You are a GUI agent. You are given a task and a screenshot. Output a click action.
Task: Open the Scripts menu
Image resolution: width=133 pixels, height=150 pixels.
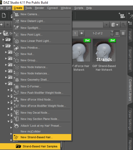(79, 8)
